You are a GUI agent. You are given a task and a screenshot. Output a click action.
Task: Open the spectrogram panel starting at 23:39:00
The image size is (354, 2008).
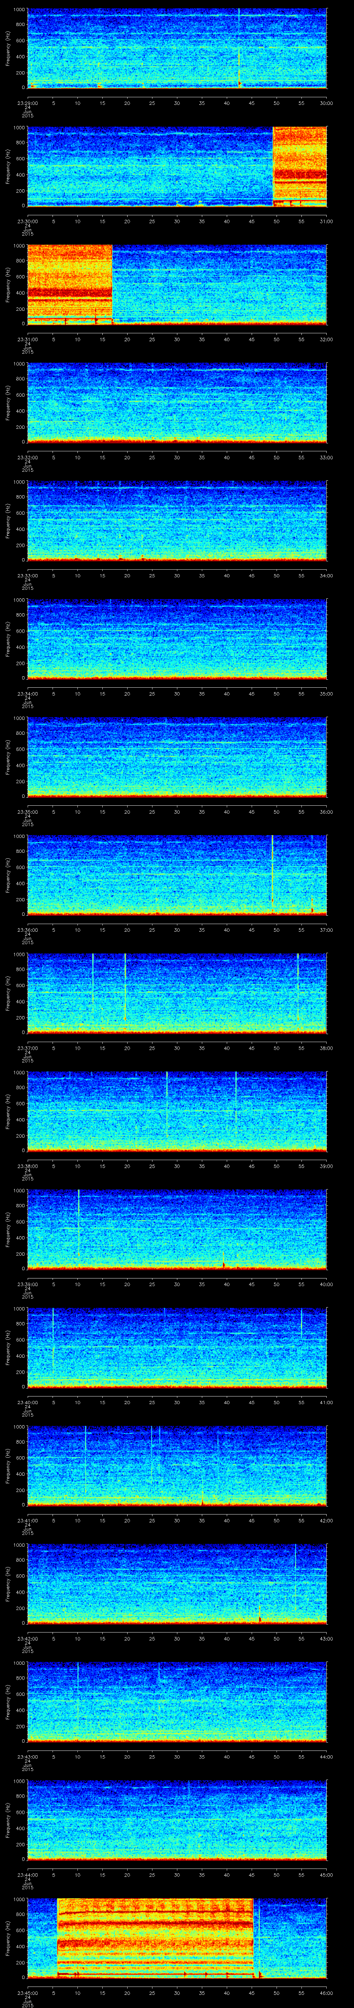click(177, 1230)
